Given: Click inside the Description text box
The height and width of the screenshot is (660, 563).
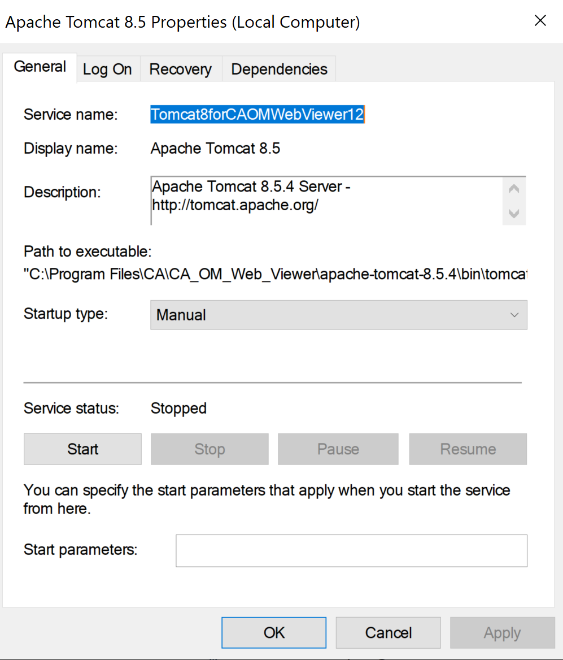Looking at the screenshot, I should [x=326, y=201].
